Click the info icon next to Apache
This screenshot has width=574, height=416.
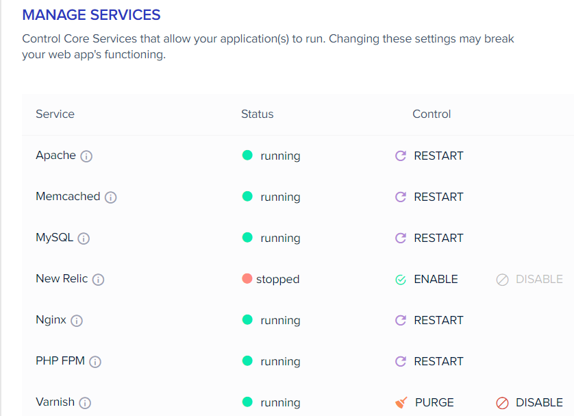click(x=86, y=156)
